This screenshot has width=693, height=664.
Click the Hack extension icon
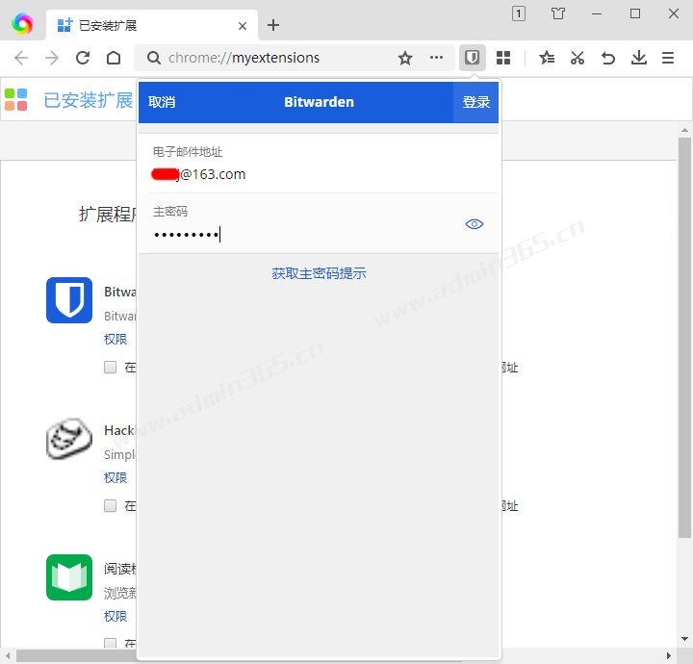(69, 438)
